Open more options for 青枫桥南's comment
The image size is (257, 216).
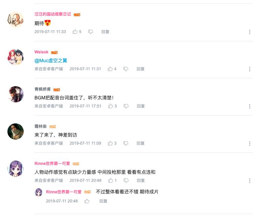click(x=250, y=106)
